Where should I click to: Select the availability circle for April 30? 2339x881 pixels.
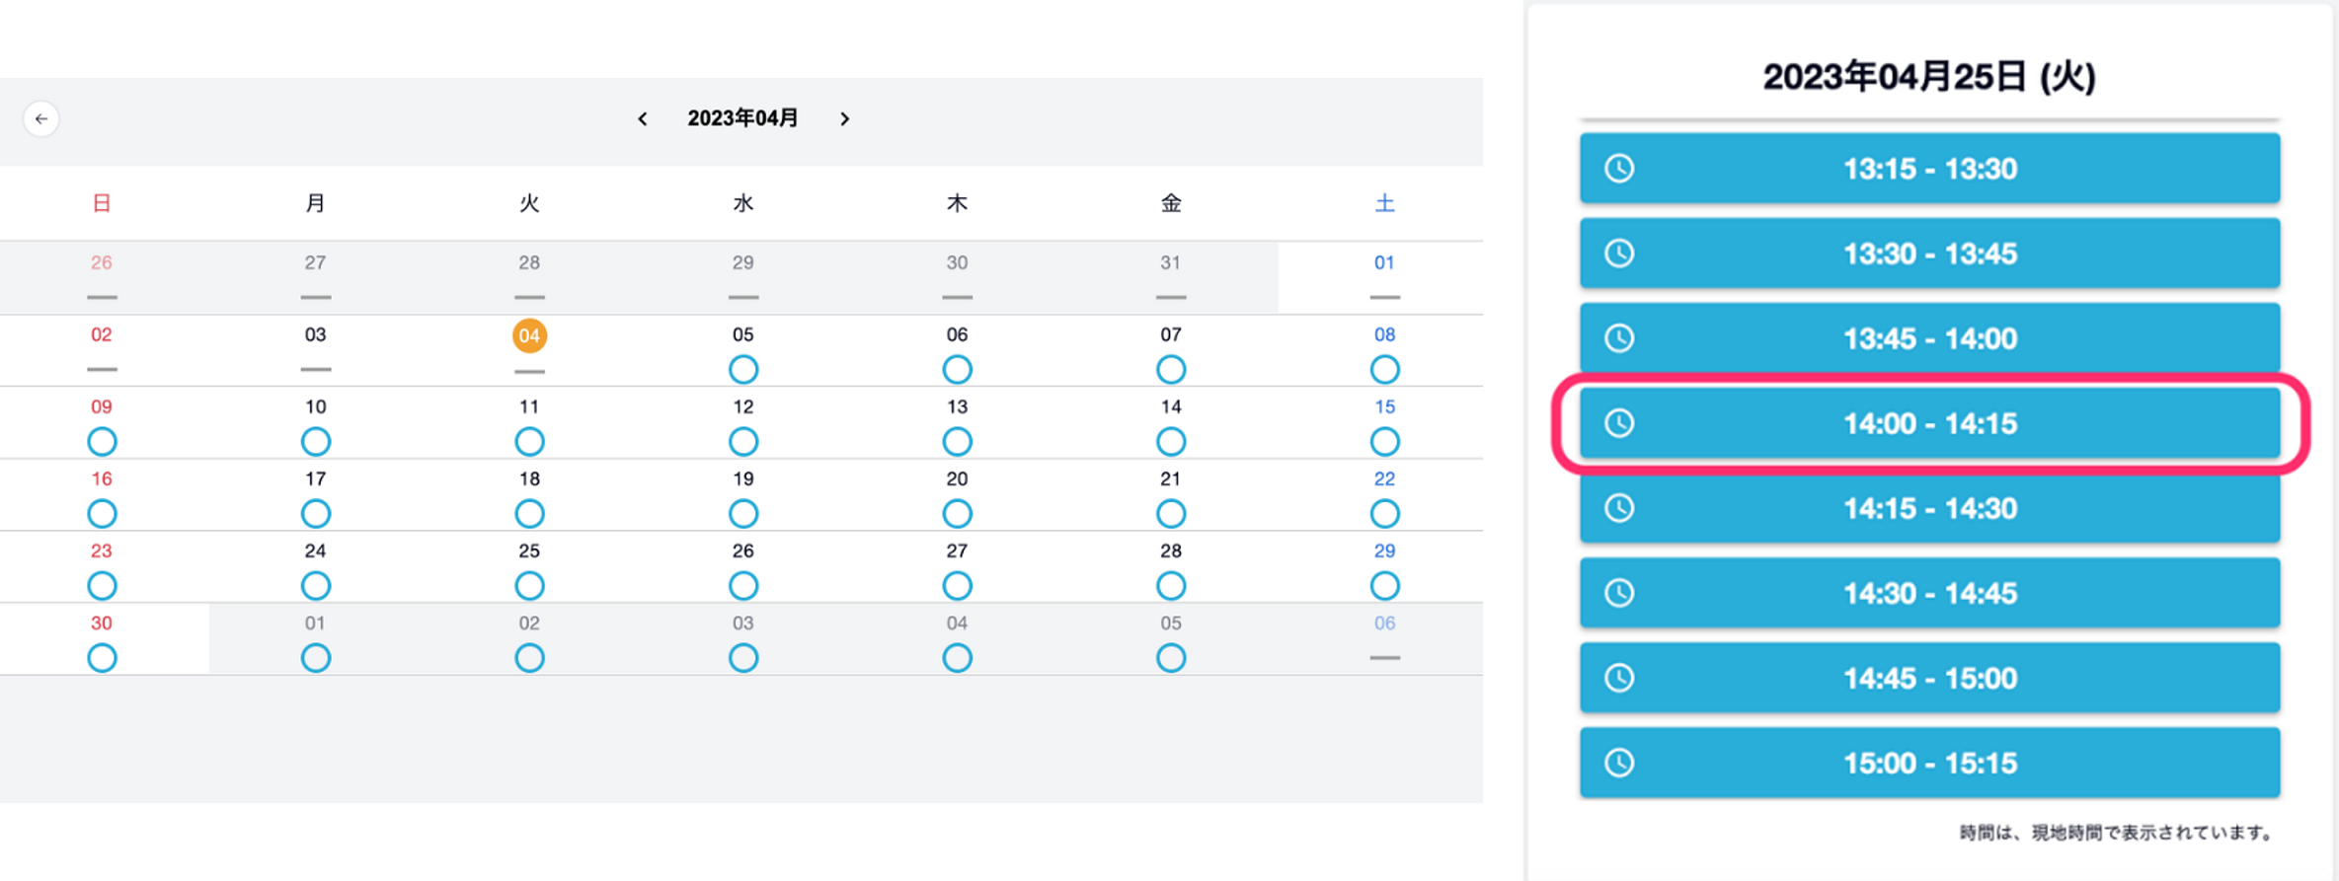click(102, 658)
